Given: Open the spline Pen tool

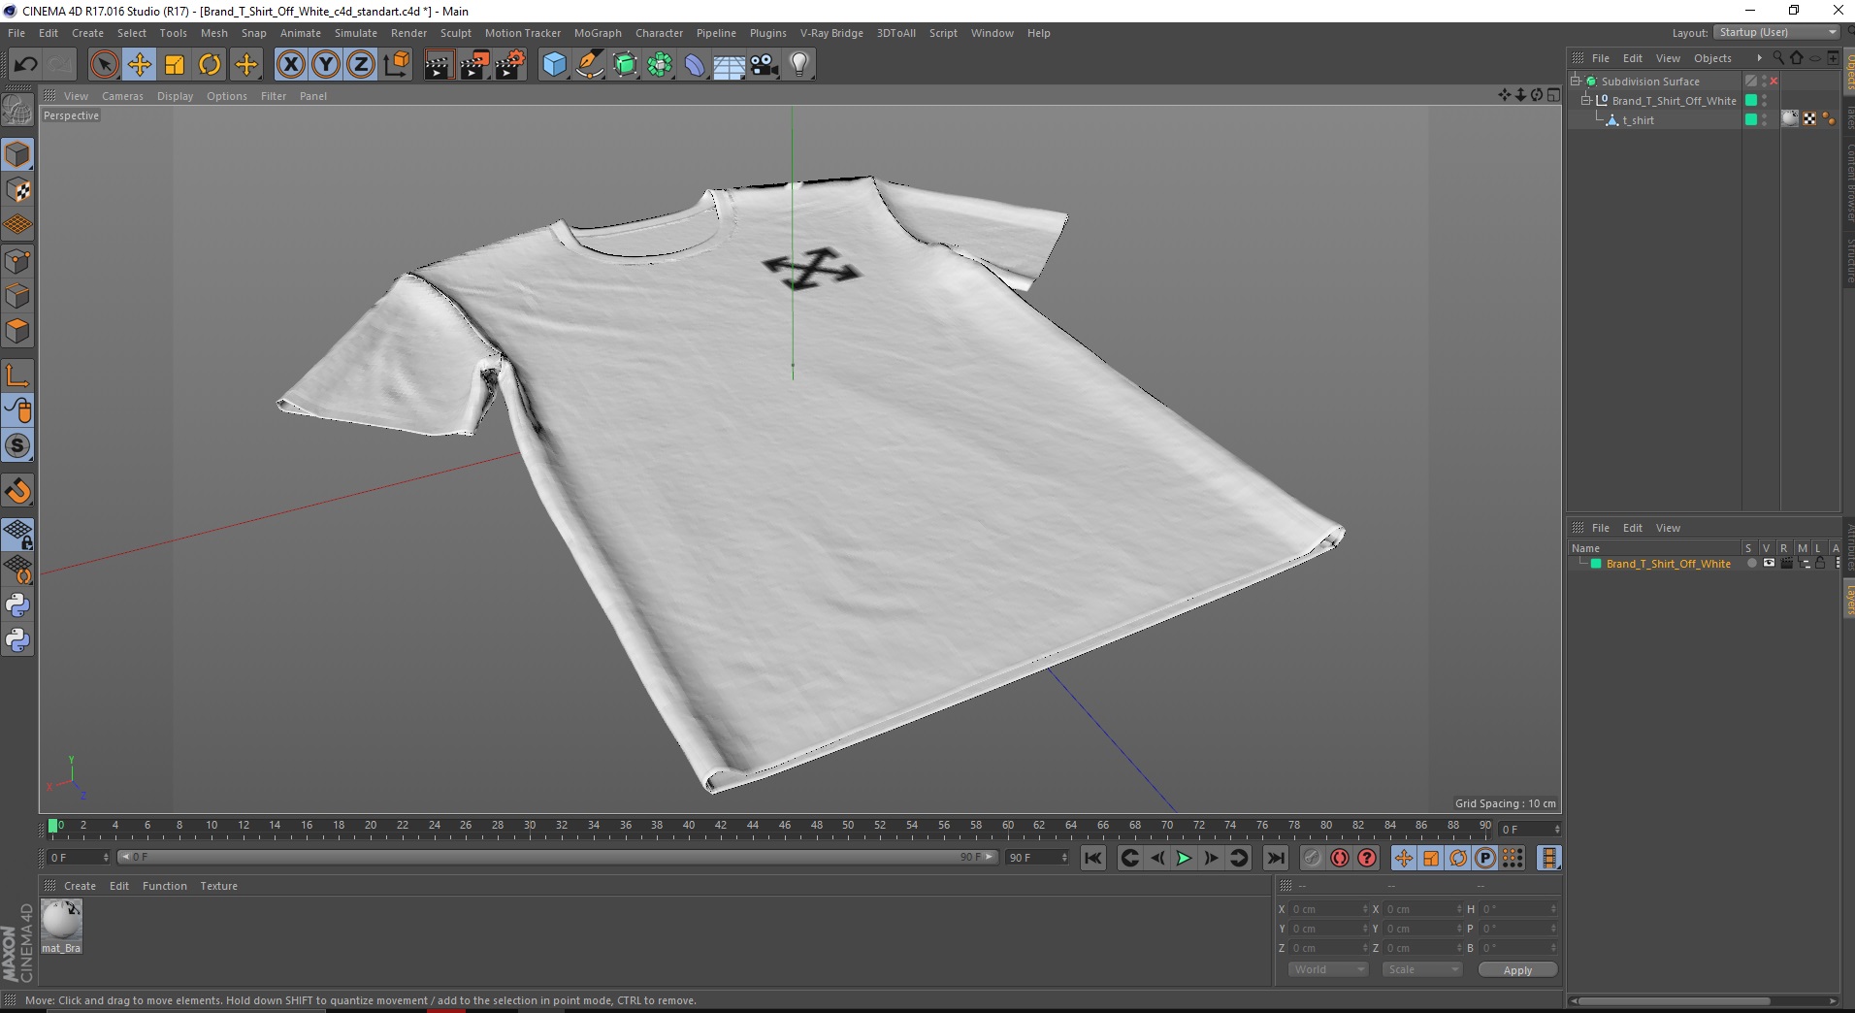Looking at the screenshot, I should (x=590, y=65).
